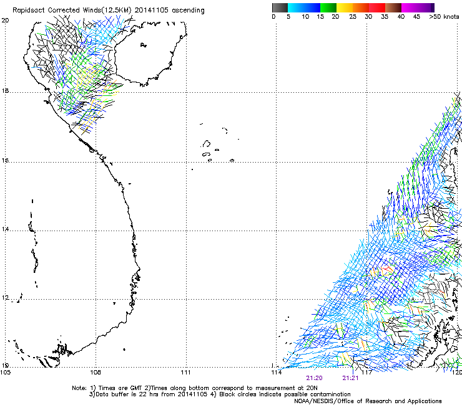Click the latitude label '20'
The height and width of the screenshot is (405, 462).
coord(5,21)
